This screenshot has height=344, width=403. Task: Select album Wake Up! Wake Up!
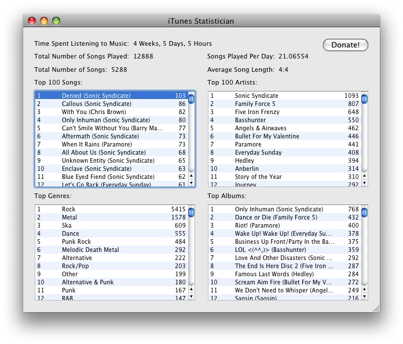click(x=285, y=234)
